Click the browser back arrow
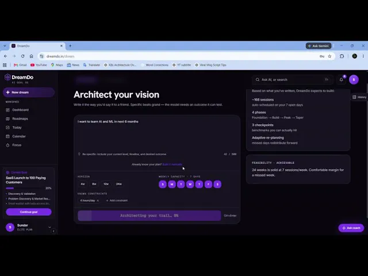 [x=5, y=56]
